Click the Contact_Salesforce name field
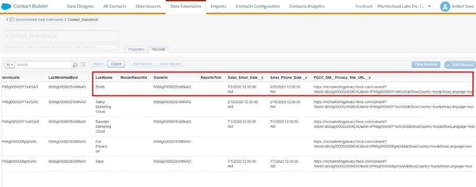476x187 pixels. tap(62, 36)
